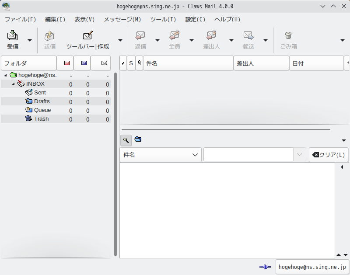Viewport: 350px width, 275px height.
Task: Click the mark column header icon
Action: coord(123,63)
